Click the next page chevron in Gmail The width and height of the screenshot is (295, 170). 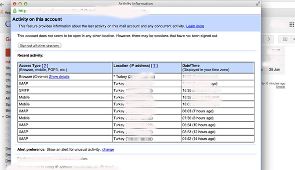coord(269,39)
